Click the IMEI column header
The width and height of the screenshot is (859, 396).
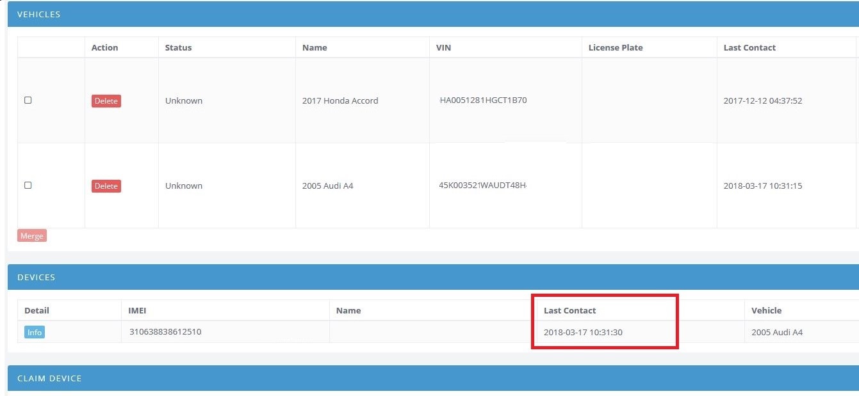coord(138,311)
